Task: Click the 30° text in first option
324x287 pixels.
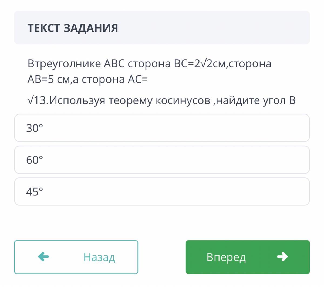Action: coord(35,128)
